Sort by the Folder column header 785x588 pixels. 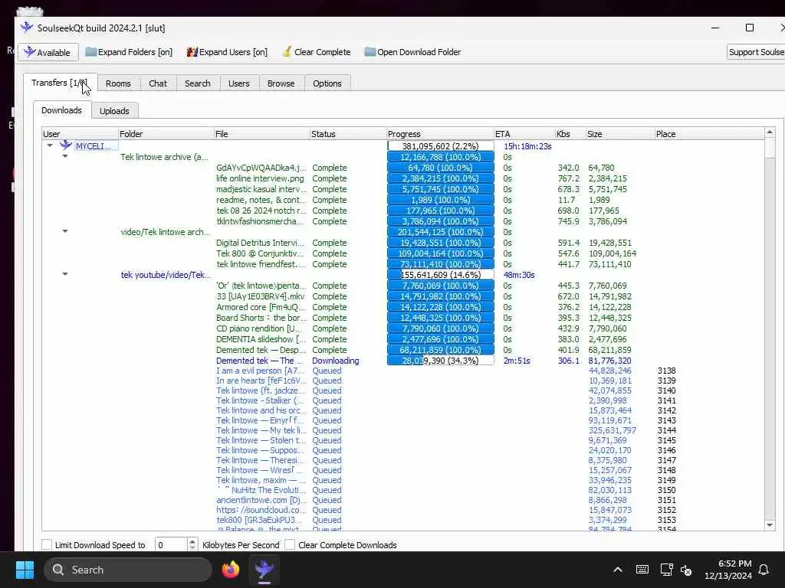point(166,134)
